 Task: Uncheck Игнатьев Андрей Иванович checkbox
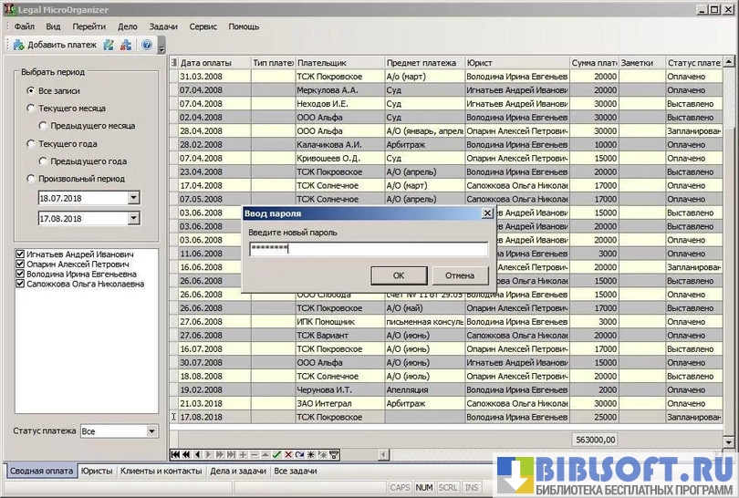20,254
